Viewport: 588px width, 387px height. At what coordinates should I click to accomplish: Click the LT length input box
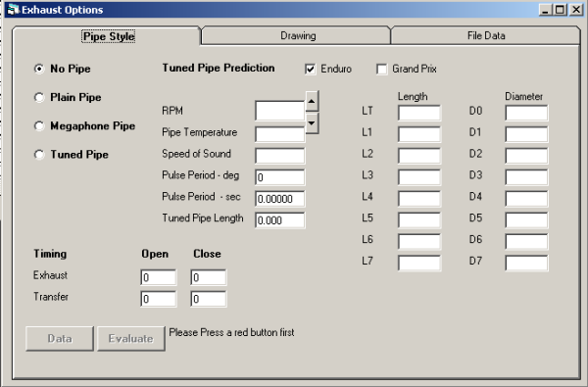419,113
